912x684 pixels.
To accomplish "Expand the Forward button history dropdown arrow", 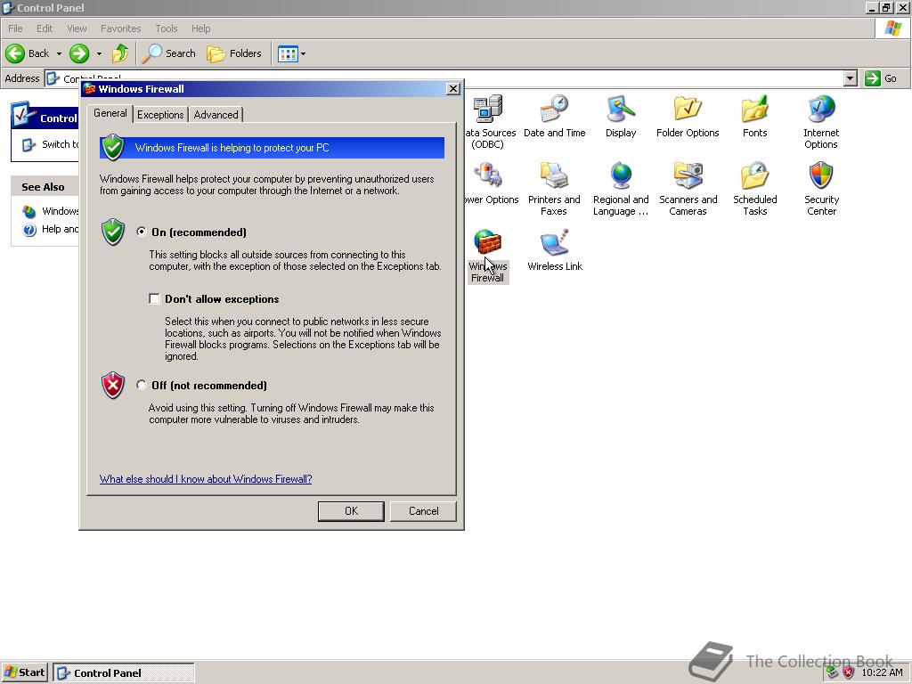I will 99,53.
